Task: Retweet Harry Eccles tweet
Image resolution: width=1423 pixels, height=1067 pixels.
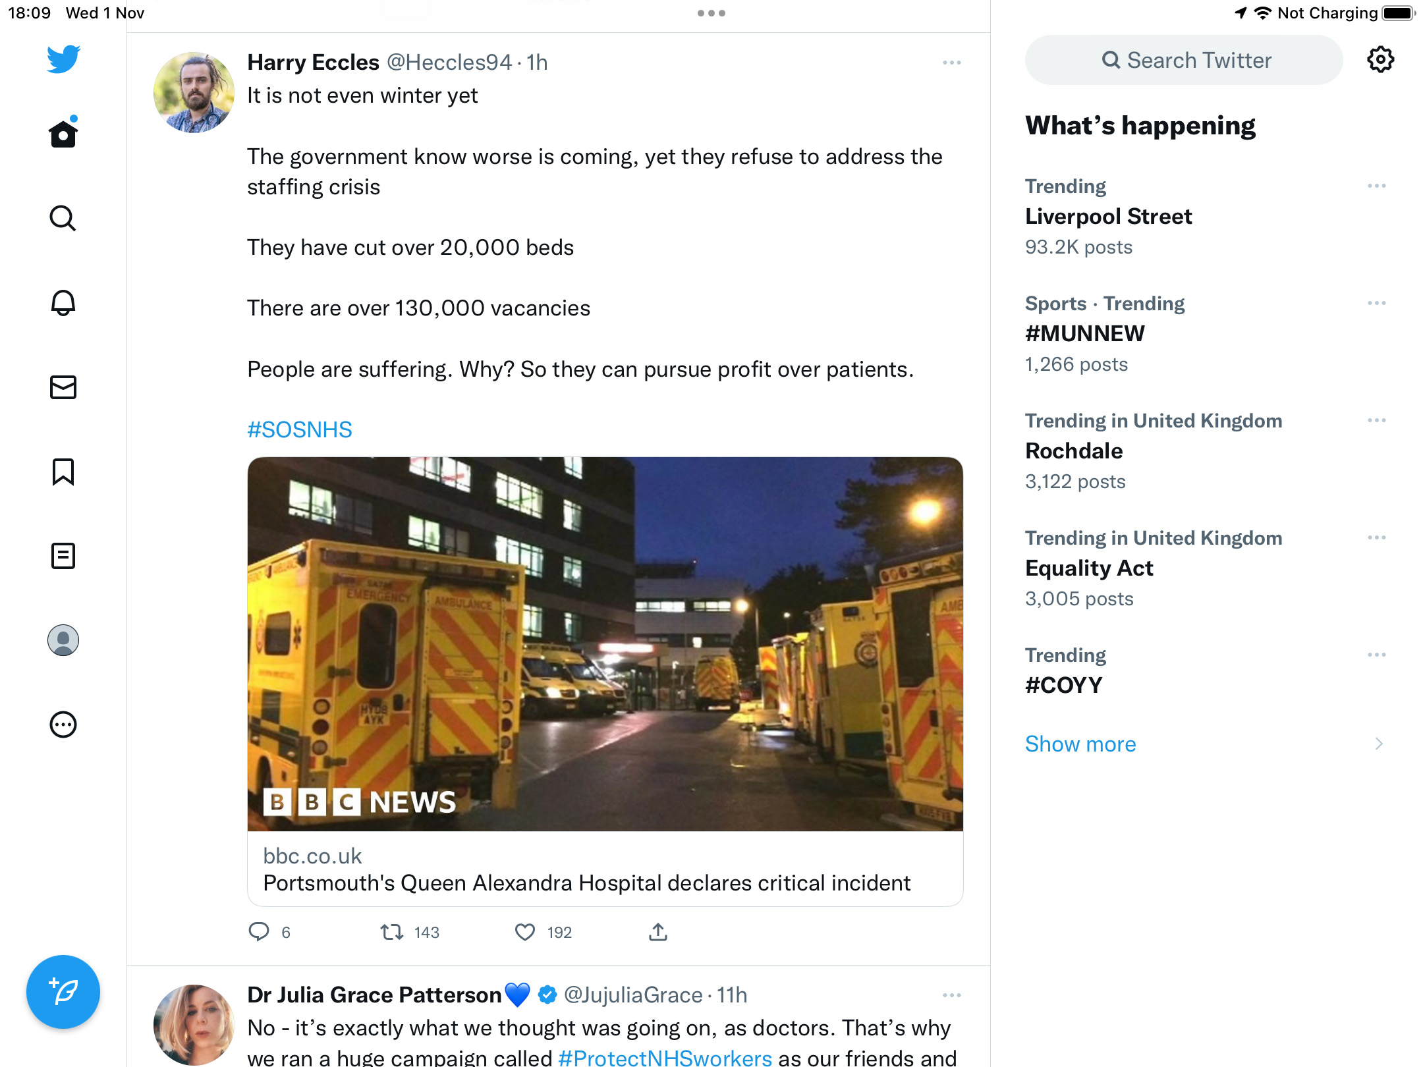Action: [392, 932]
